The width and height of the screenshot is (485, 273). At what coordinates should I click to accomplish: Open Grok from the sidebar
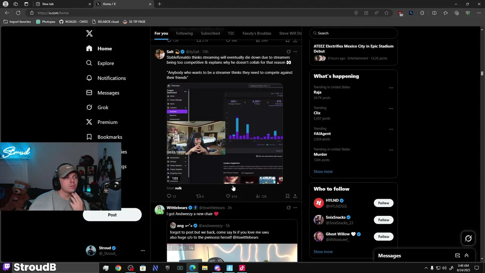click(x=97, y=108)
